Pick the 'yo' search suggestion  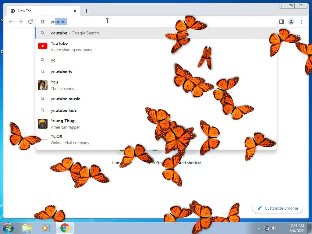pyautogui.click(x=156, y=60)
